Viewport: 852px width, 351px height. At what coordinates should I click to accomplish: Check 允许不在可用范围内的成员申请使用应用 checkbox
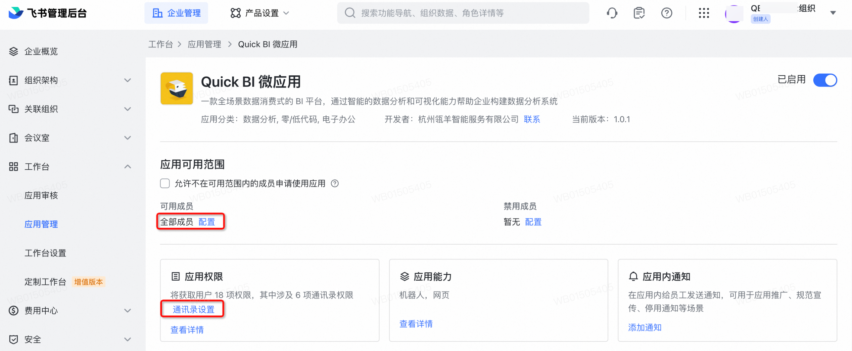click(x=165, y=183)
